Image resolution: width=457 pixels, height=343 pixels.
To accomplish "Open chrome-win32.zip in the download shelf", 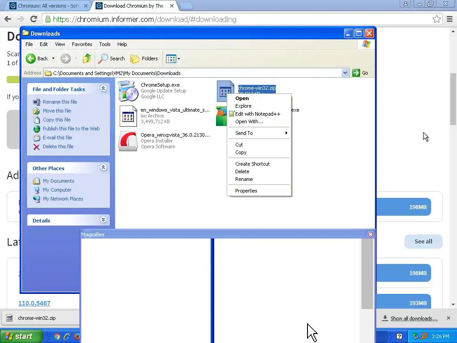I will [x=40, y=318].
